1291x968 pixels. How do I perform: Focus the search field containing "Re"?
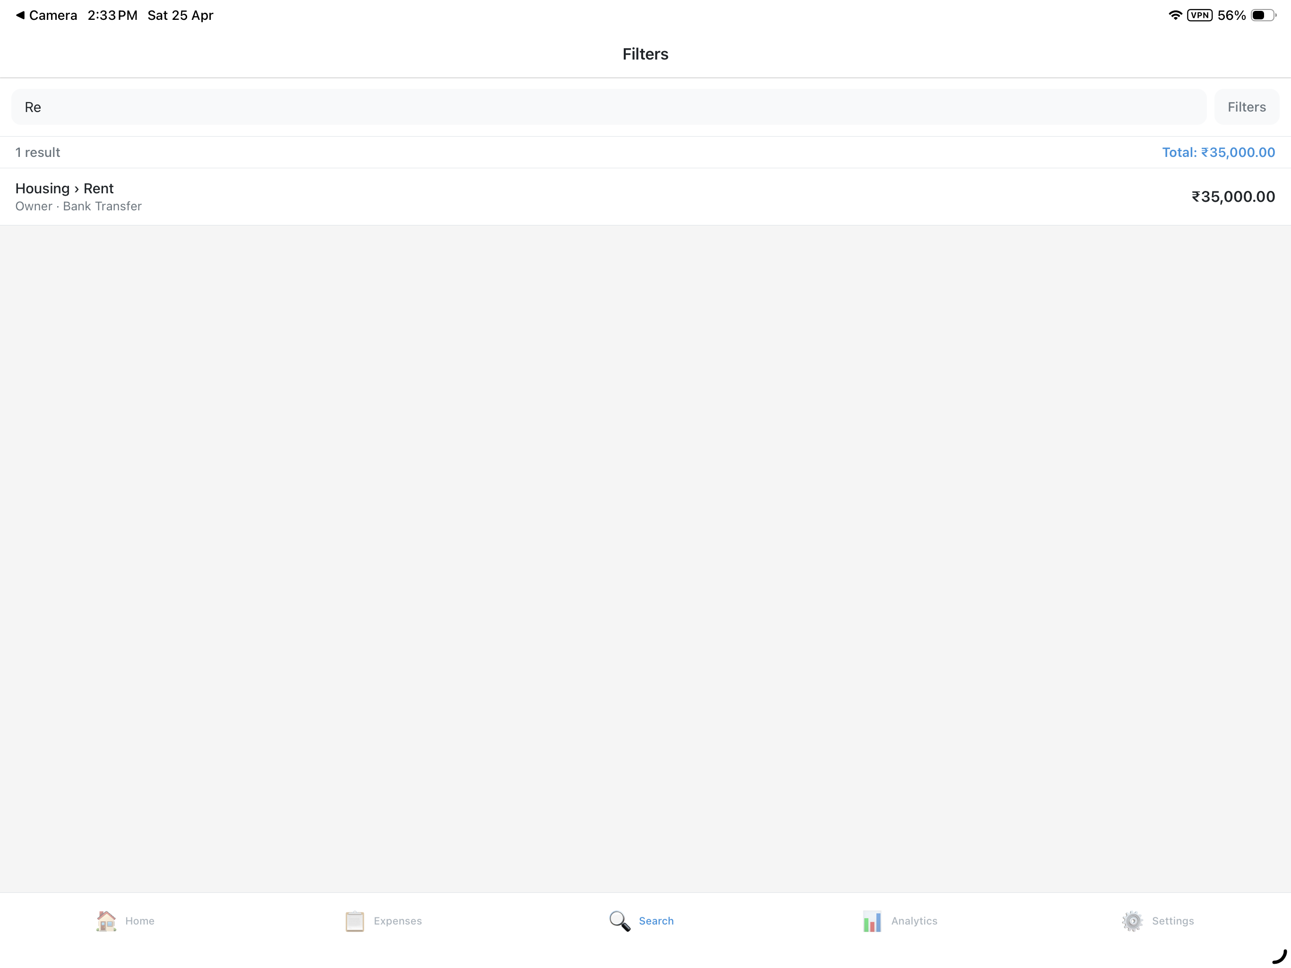tap(609, 107)
